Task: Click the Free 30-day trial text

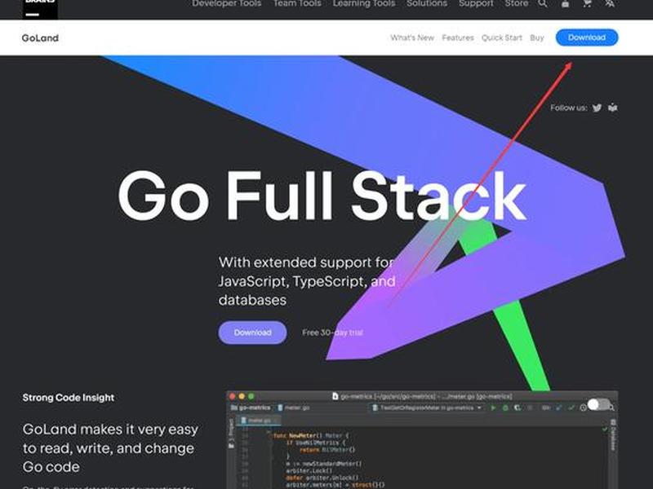Action: pyautogui.click(x=332, y=333)
